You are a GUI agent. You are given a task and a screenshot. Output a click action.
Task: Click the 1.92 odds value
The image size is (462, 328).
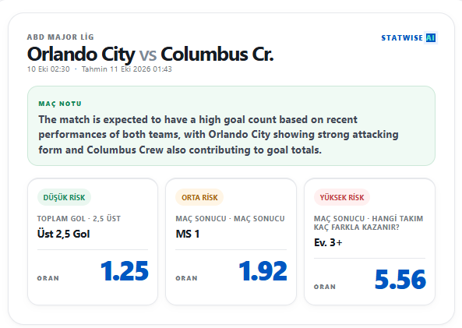263,271
